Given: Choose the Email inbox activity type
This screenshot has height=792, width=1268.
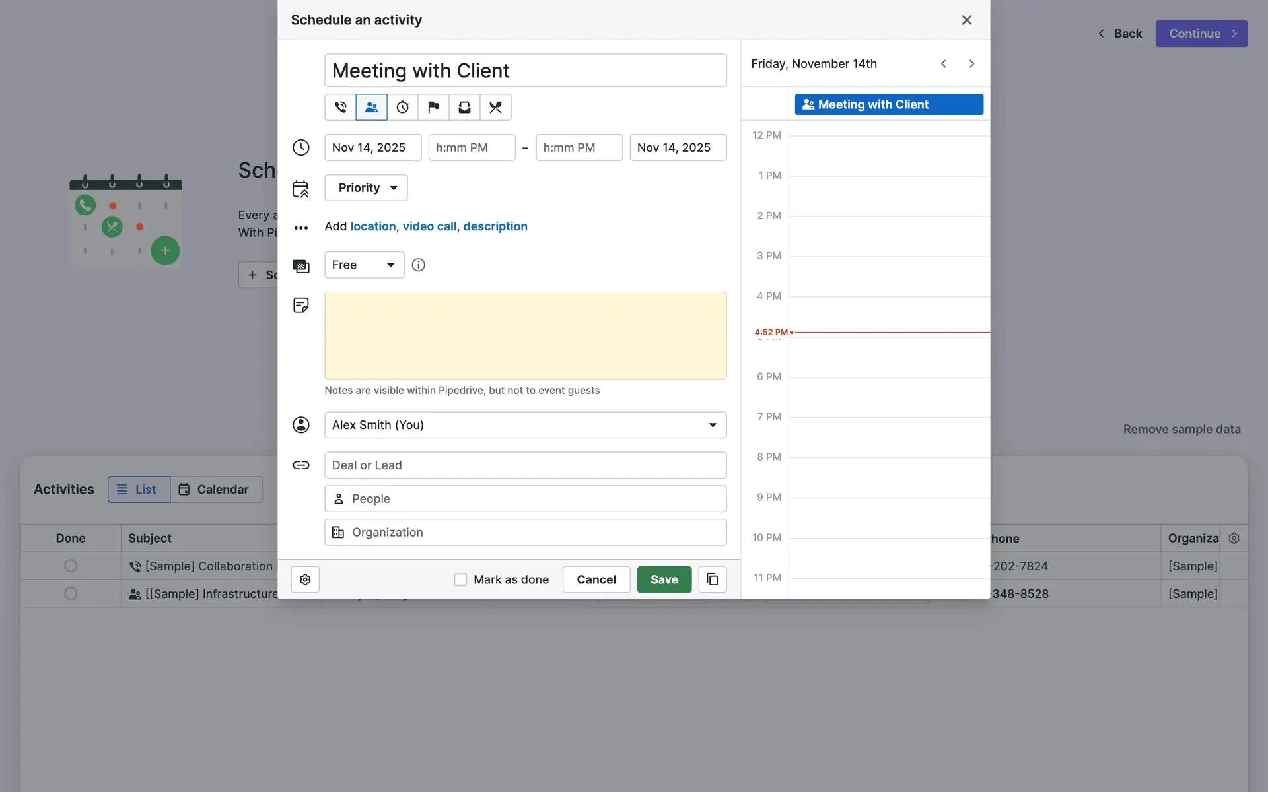Looking at the screenshot, I should 464,107.
